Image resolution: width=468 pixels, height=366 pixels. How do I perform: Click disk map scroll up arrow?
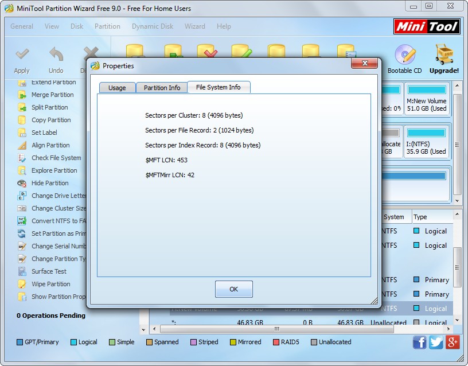tap(457, 85)
